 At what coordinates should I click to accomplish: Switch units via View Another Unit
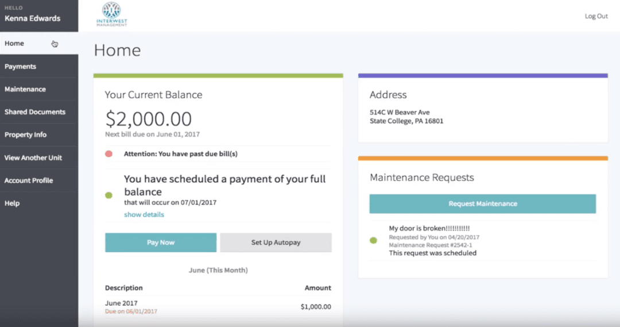click(x=33, y=157)
